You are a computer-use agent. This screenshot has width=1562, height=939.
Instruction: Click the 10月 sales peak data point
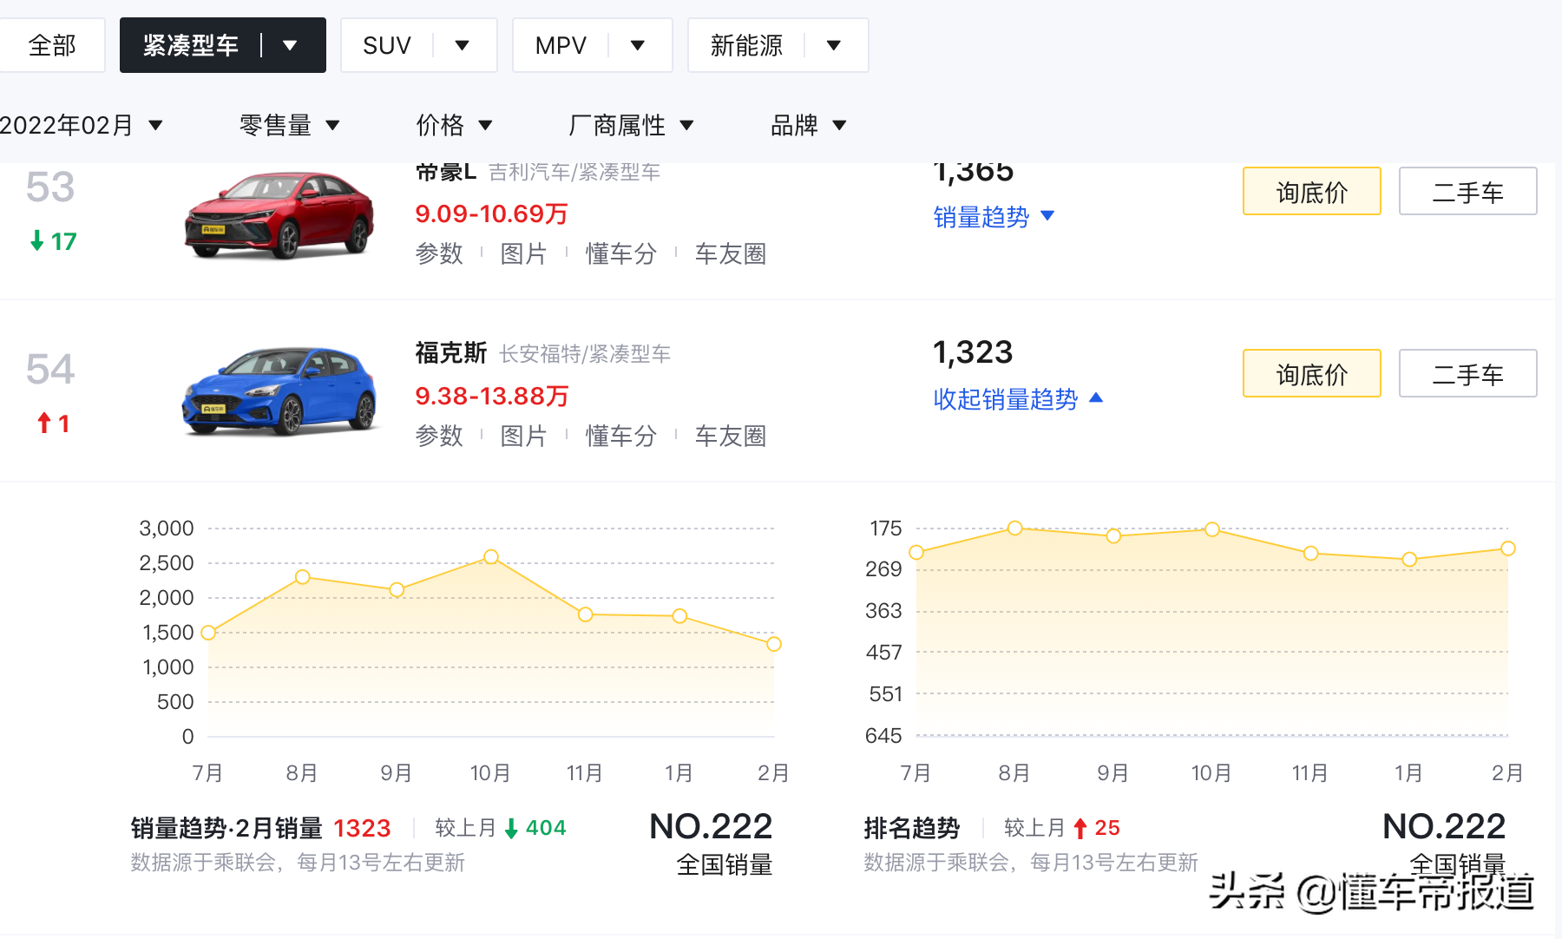coord(491,556)
